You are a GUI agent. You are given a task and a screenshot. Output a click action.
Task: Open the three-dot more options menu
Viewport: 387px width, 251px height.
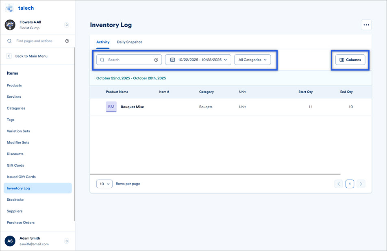click(x=366, y=25)
